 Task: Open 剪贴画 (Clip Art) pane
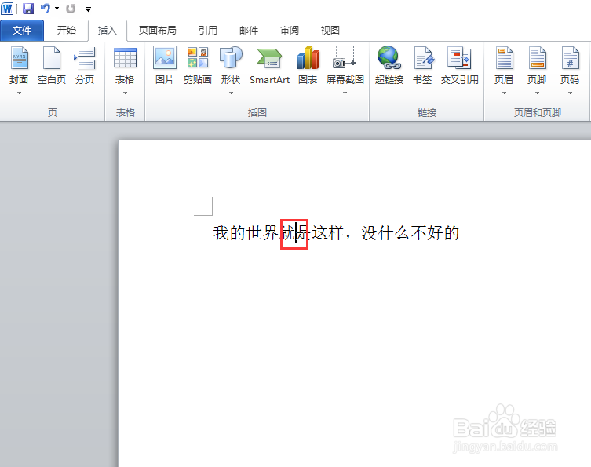198,65
